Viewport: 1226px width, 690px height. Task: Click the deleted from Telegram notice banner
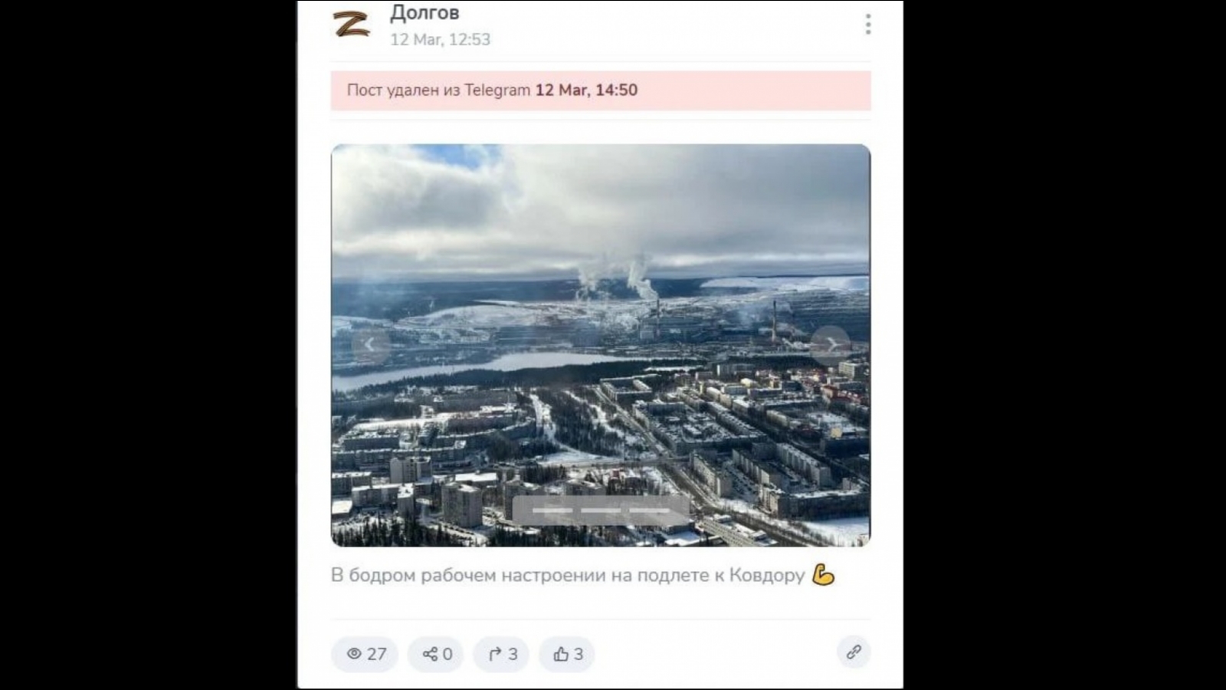click(x=601, y=90)
